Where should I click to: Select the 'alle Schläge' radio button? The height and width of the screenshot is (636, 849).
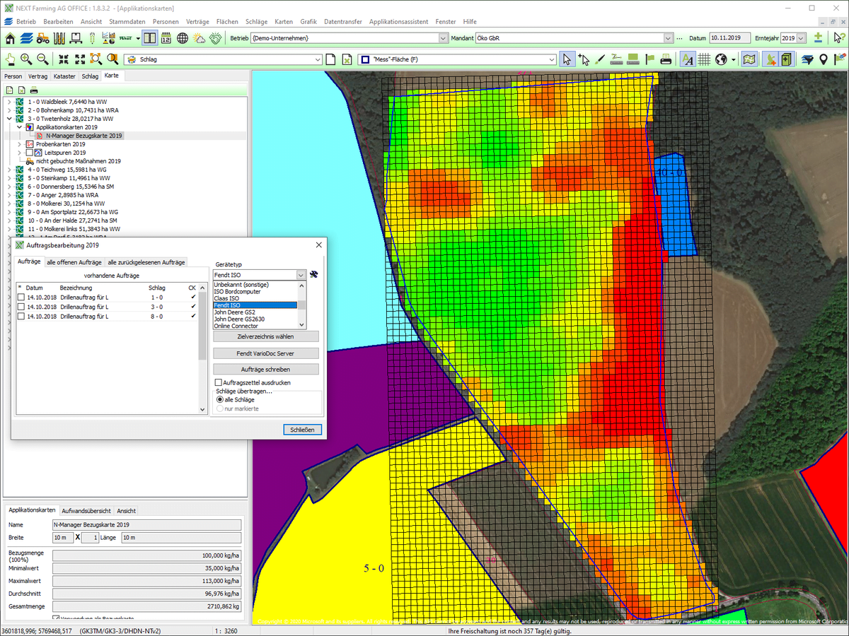pyautogui.click(x=219, y=400)
